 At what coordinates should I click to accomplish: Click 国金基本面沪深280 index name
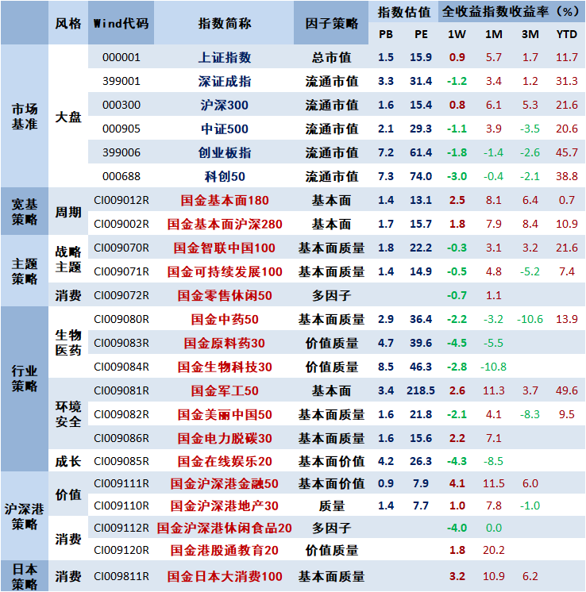click(225, 224)
